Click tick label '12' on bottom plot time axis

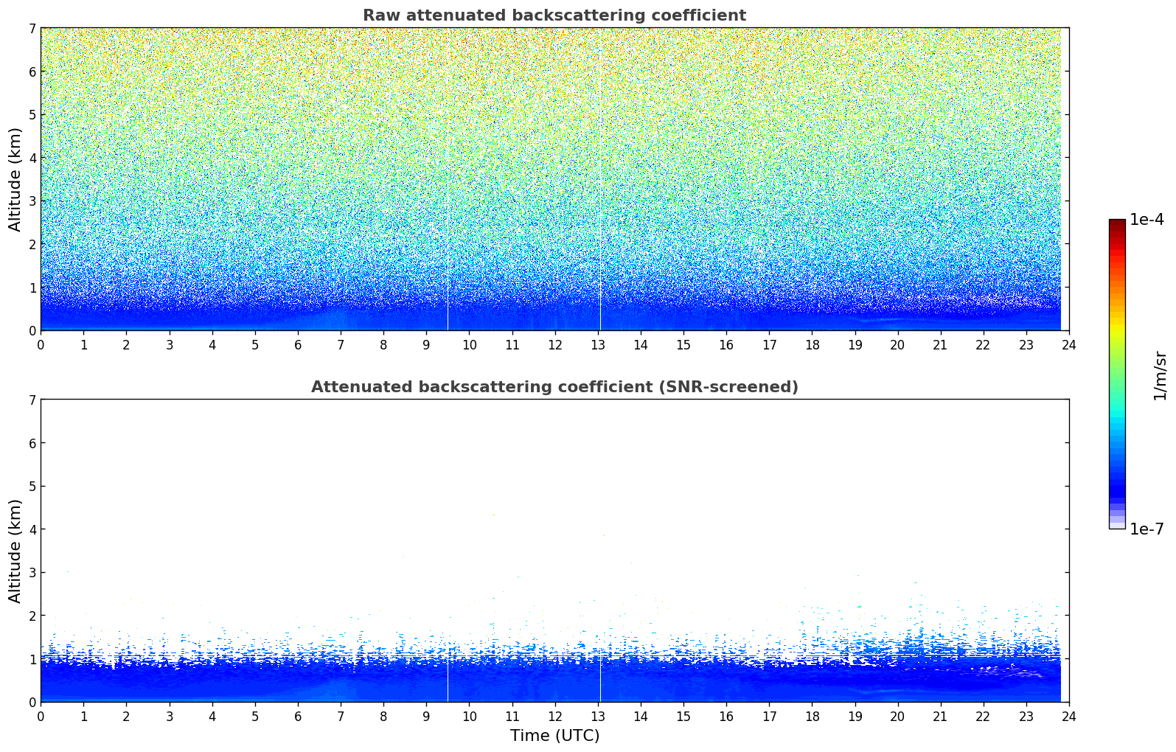(x=554, y=717)
